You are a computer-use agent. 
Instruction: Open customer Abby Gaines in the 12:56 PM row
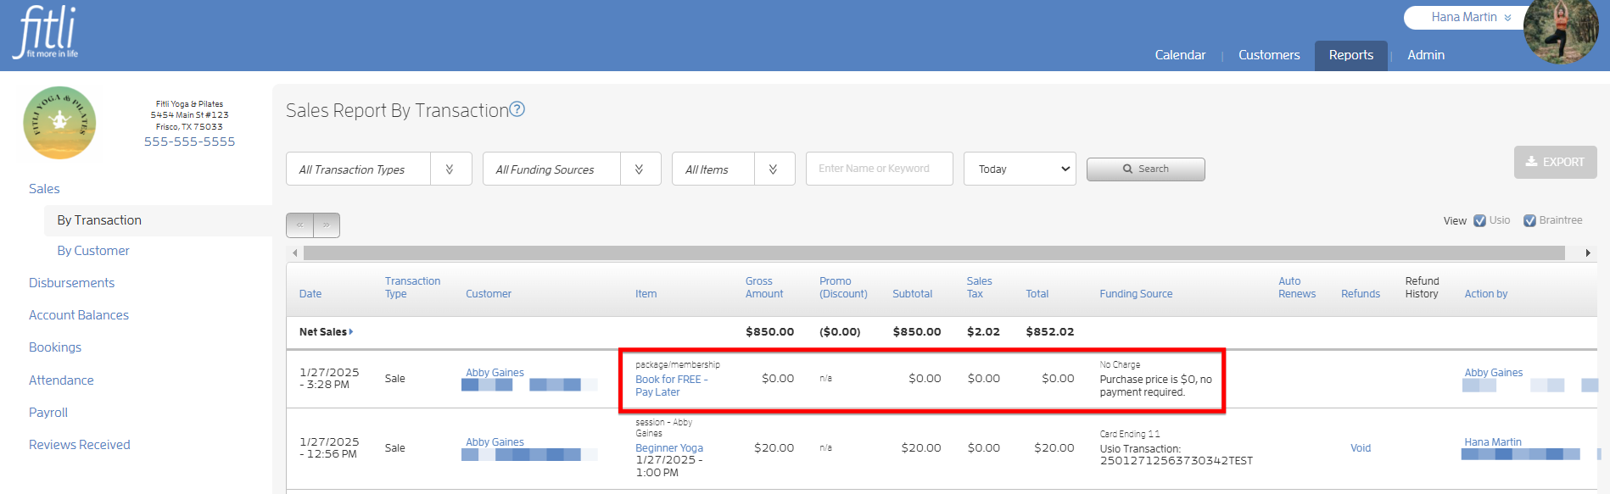(495, 442)
